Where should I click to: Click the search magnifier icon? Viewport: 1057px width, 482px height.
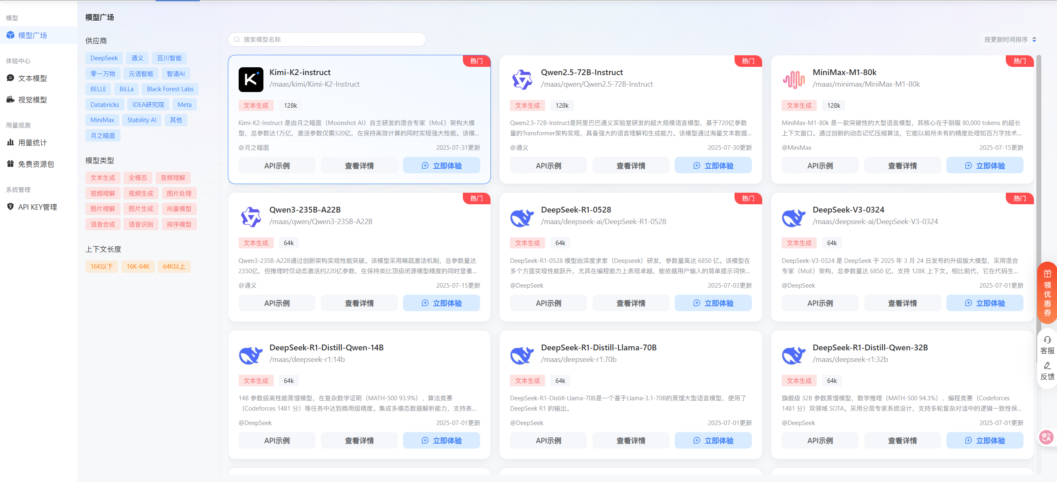tap(237, 40)
